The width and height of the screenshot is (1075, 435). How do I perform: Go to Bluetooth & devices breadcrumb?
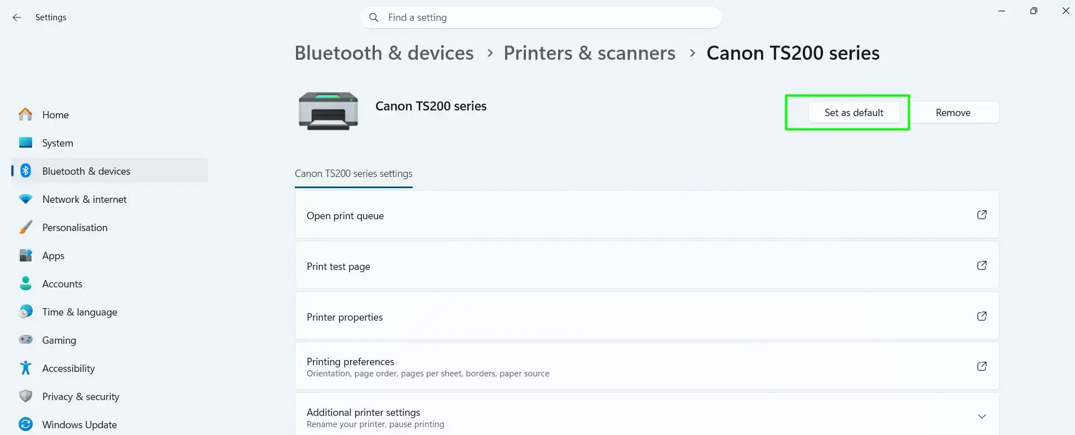point(384,53)
